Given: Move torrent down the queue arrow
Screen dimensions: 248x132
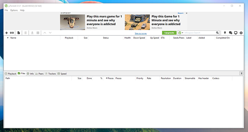Looking at the screenshot, I should tap(50, 33).
